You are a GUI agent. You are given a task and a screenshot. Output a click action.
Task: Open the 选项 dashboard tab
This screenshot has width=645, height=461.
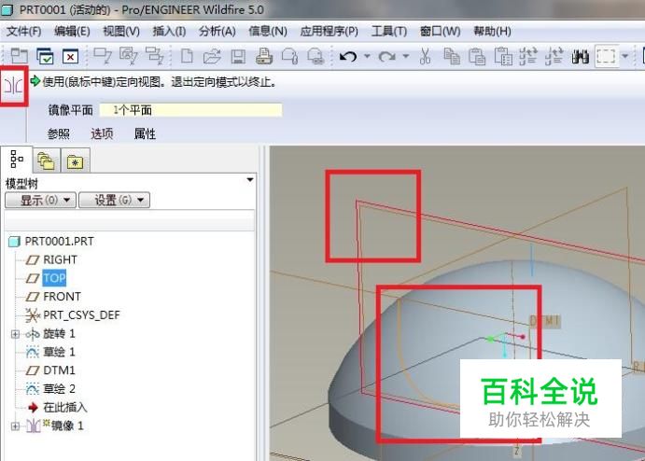tap(102, 133)
